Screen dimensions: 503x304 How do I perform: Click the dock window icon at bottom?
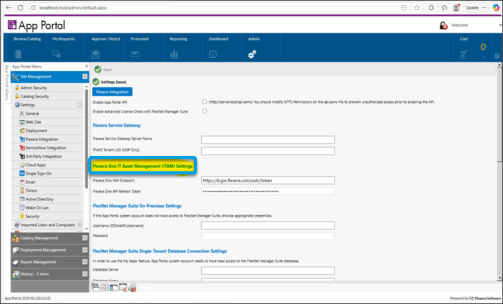tap(113, 287)
